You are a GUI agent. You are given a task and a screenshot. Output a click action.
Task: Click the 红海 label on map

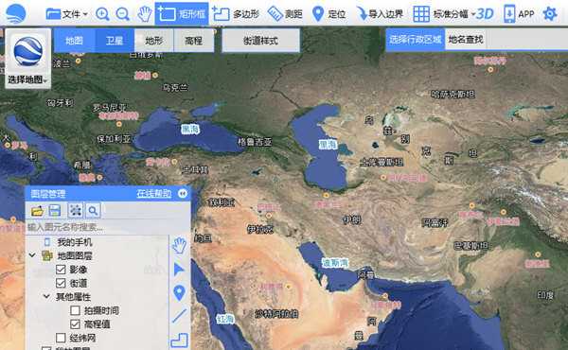(x=225, y=319)
